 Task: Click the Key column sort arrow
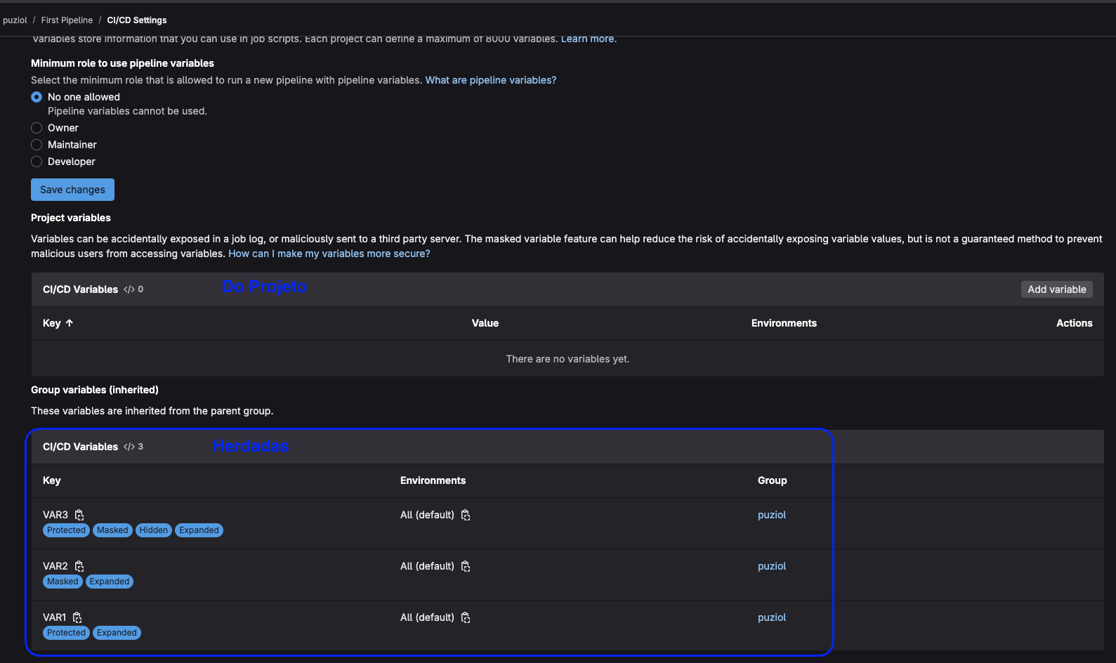(70, 323)
